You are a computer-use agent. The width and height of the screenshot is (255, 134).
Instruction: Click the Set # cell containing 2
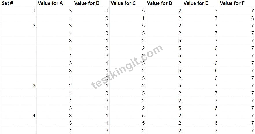[x=18, y=26]
